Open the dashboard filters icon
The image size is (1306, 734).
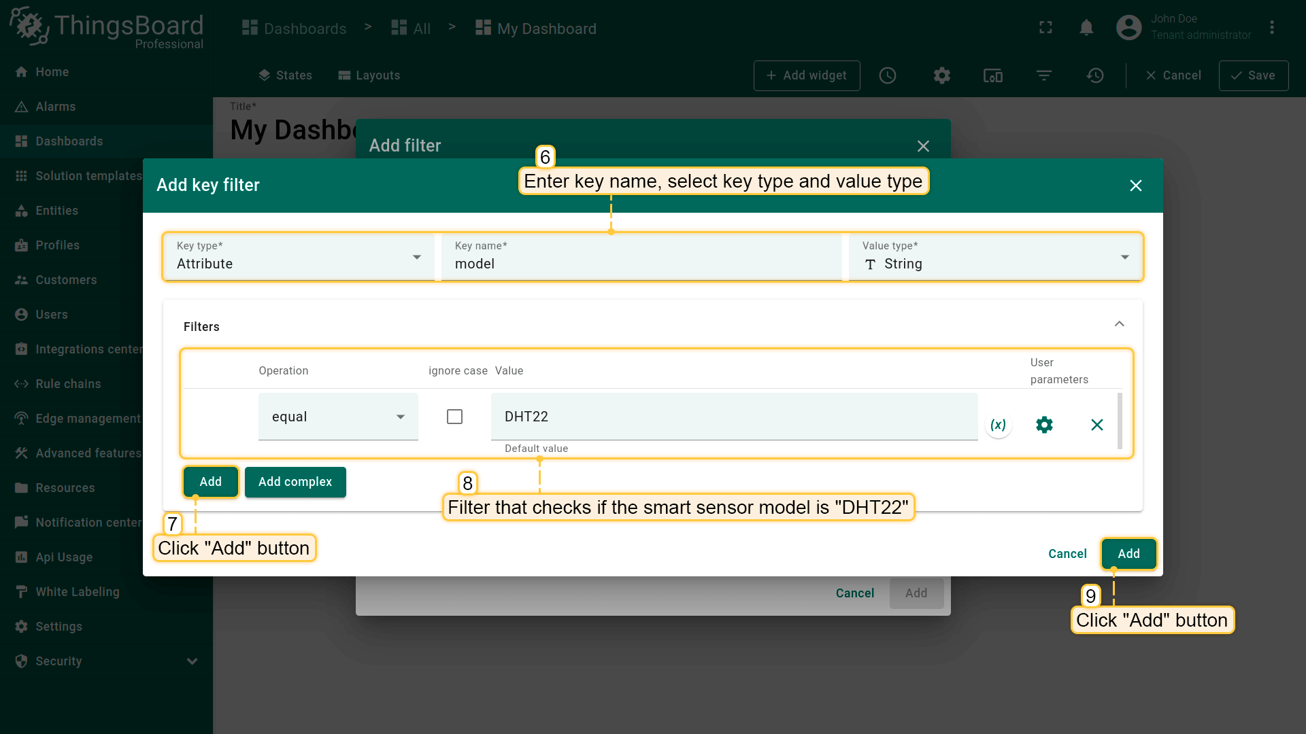point(1043,75)
